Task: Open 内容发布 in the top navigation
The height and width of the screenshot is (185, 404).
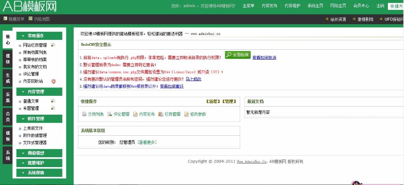Action: pos(269,6)
